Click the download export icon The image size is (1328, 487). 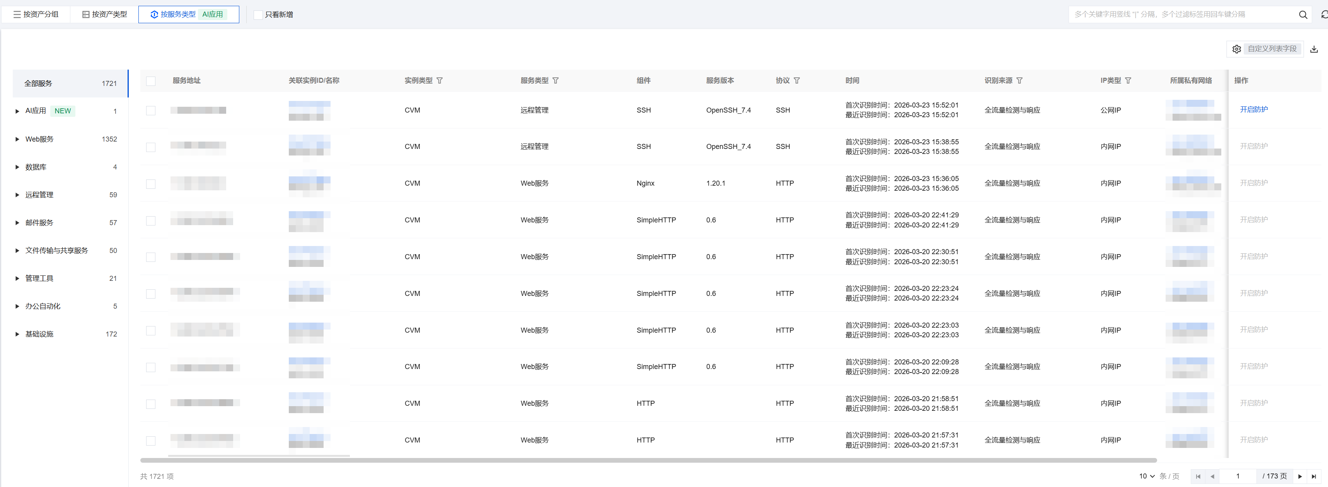point(1314,49)
